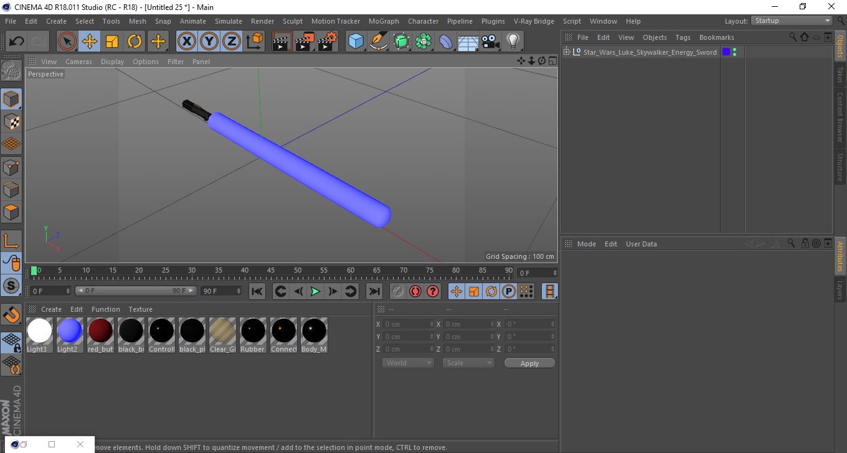Image resolution: width=847 pixels, height=453 pixels.
Task: Add a Camera object
Action: (491, 42)
